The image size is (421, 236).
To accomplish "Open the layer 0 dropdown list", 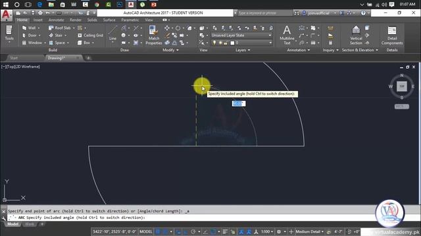I will pos(270,43).
